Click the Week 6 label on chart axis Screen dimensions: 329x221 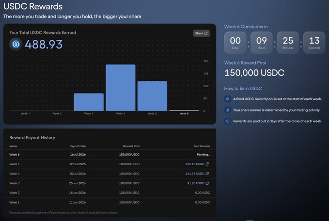(184, 113)
